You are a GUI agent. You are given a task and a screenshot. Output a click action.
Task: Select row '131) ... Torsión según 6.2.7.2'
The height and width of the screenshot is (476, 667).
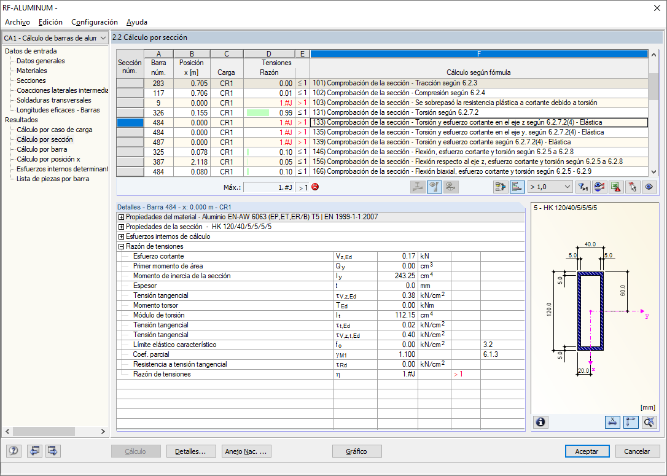pos(478,113)
